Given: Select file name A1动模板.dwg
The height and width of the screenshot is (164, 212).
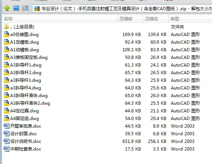Looking at the screenshot, I should tap(24, 50).
